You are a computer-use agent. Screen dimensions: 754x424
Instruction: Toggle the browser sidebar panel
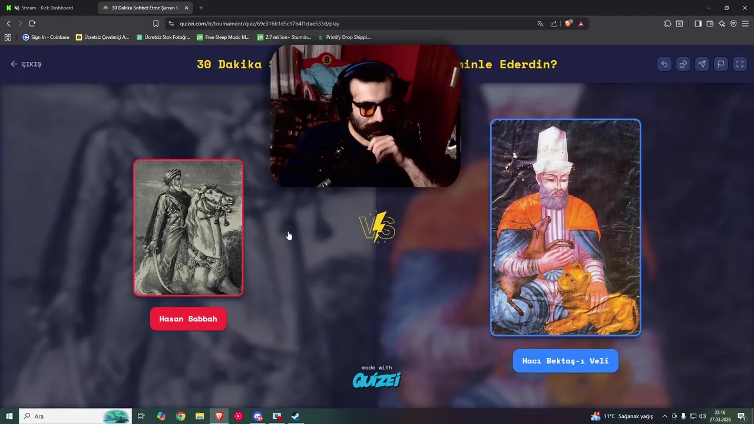698,24
